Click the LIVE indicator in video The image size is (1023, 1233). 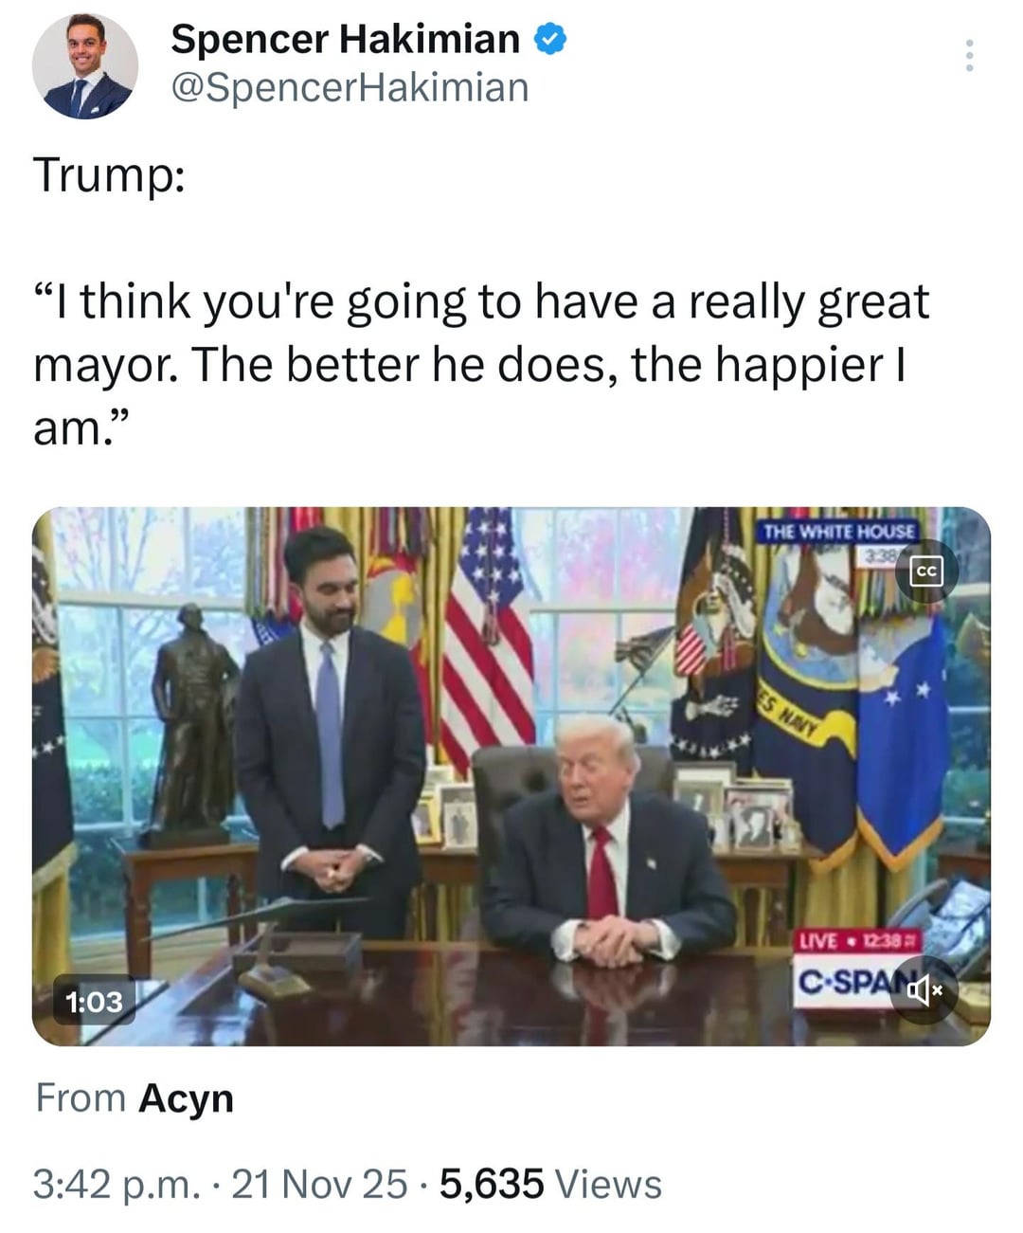point(818,941)
